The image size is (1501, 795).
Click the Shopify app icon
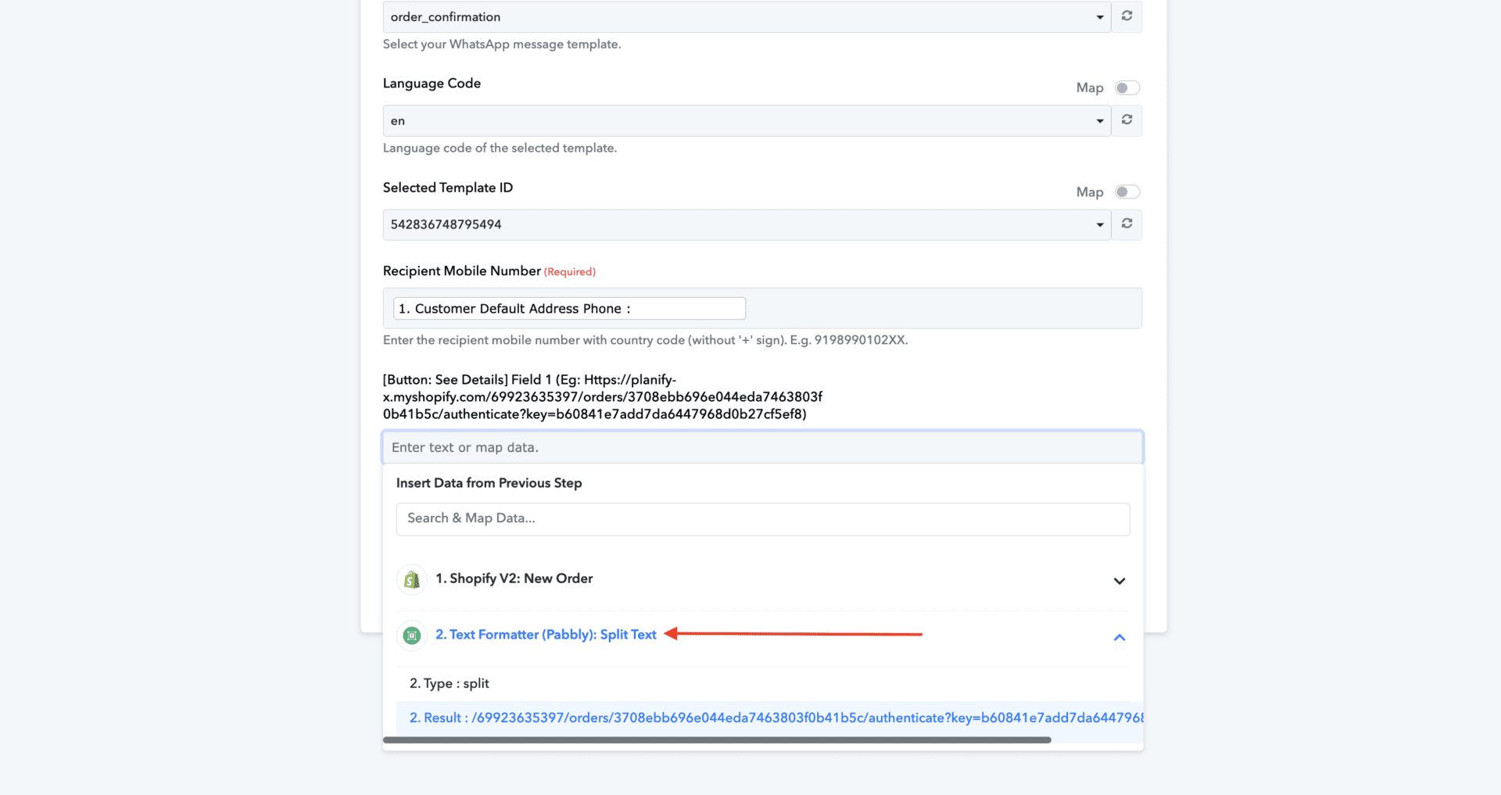pyautogui.click(x=412, y=579)
